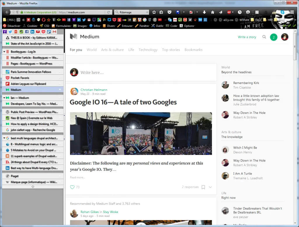
Task: Open the downloads arrow icon
Action: pos(204,12)
